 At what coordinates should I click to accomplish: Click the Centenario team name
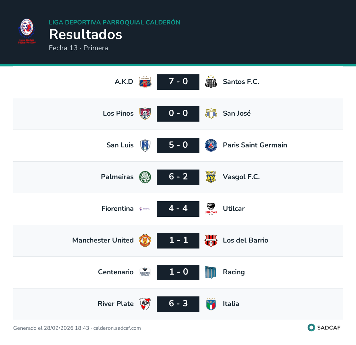pyautogui.click(x=116, y=272)
